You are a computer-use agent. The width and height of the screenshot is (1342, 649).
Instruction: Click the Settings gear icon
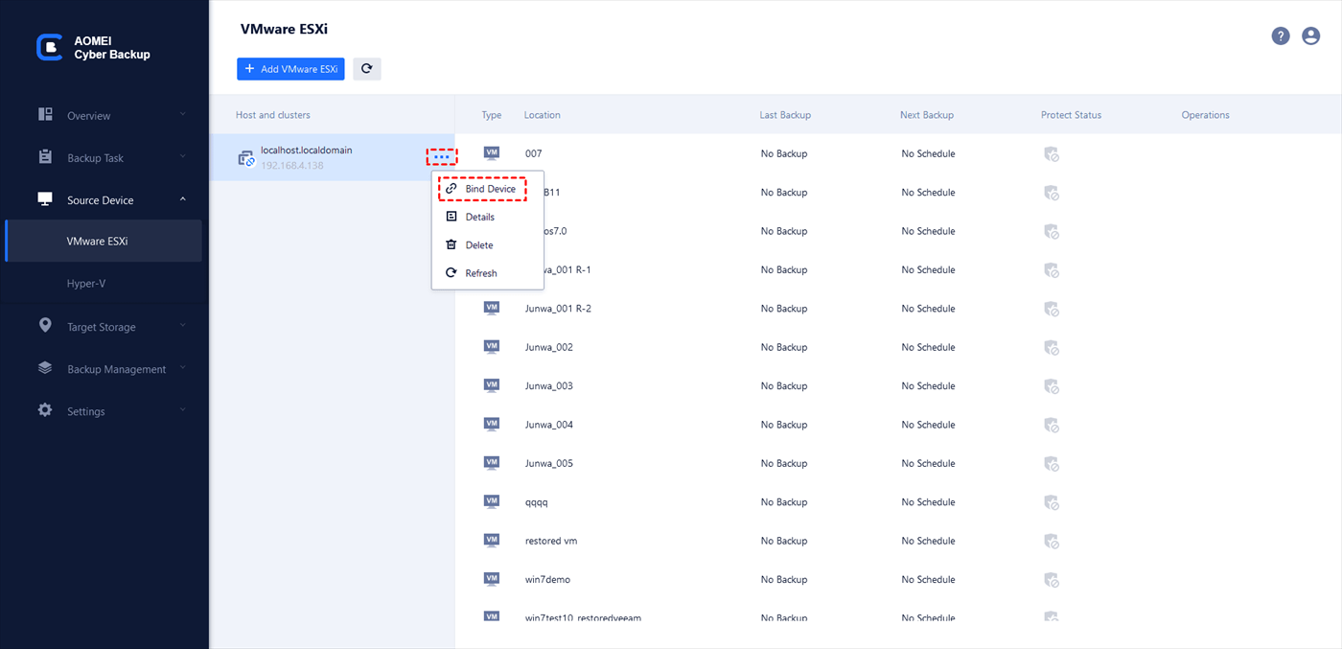(x=45, y=410)
